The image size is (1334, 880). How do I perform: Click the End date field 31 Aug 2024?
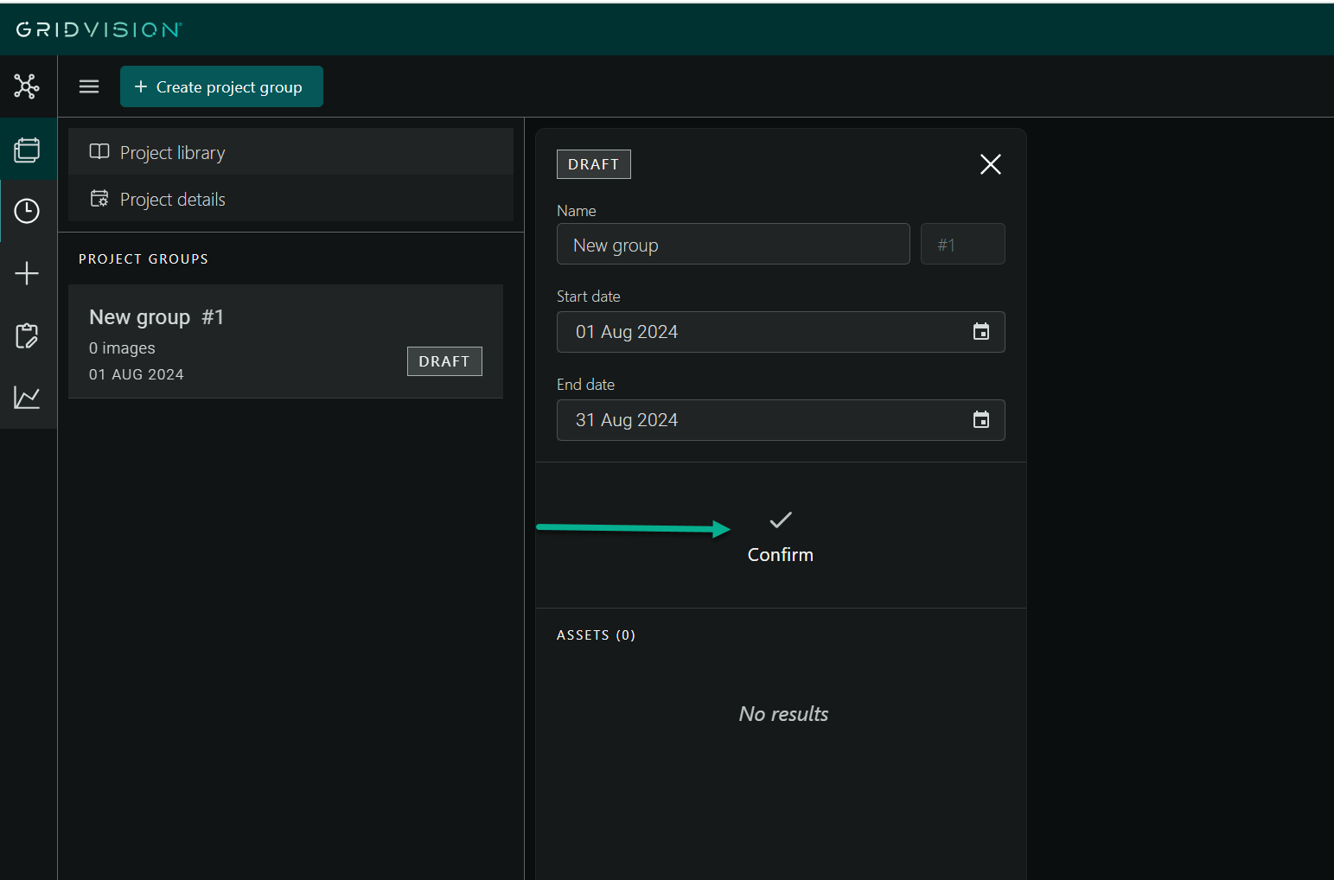point(761,420)
